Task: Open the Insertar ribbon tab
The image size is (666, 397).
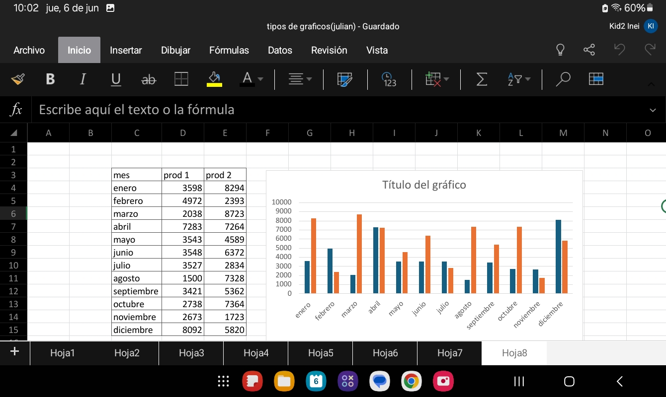Action: point(126,50)
